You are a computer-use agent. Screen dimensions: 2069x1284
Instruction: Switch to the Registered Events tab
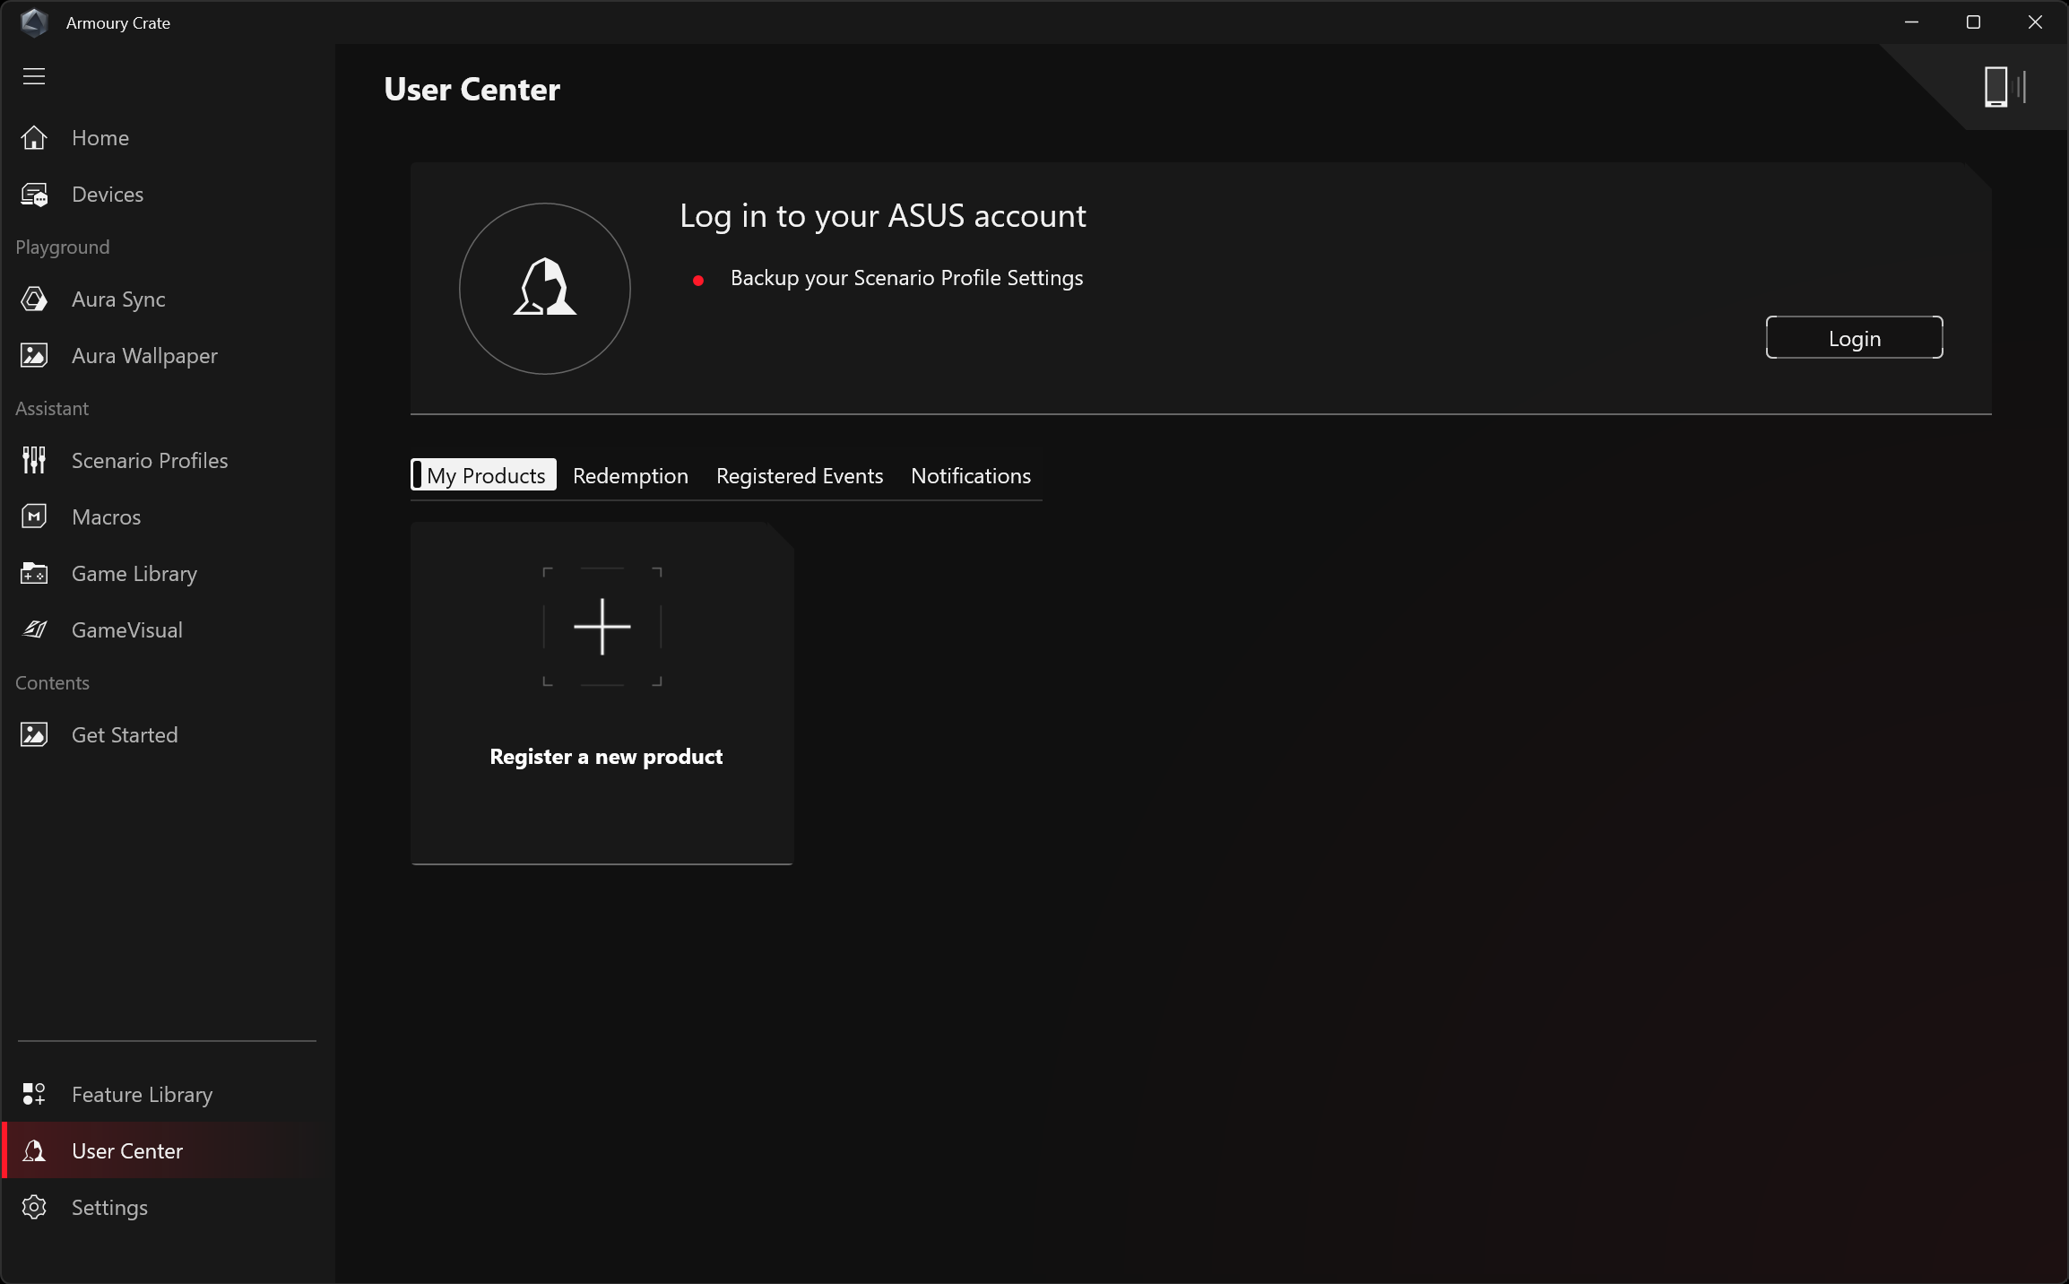pyautogui.click(x=799, y=476)
